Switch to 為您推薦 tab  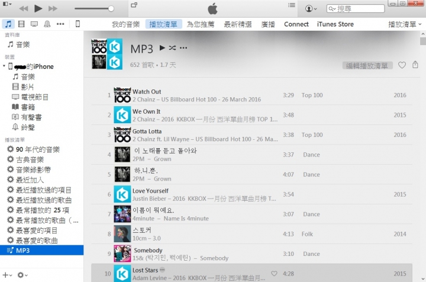point(201,24)
